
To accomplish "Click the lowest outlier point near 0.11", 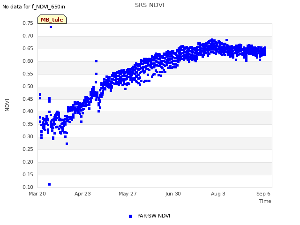I will point(49,184).
